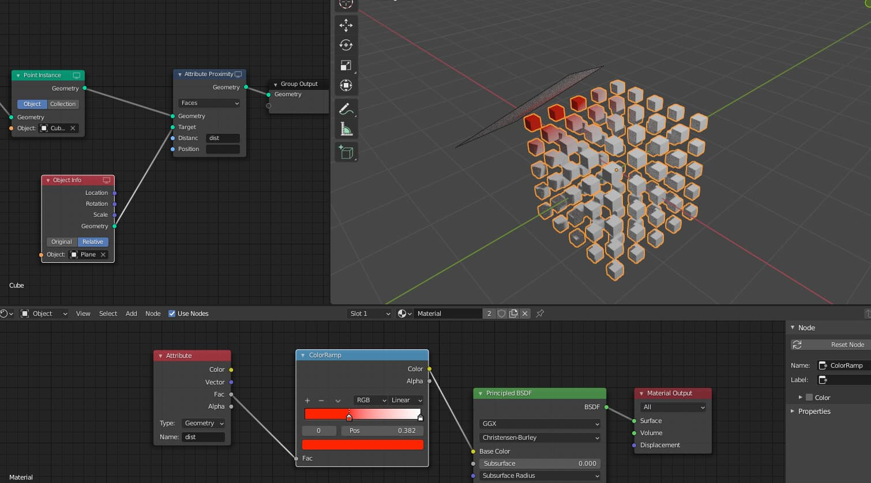Select the Relative toggle on Object Info node
Screen dimensions: 871x483
93,242
